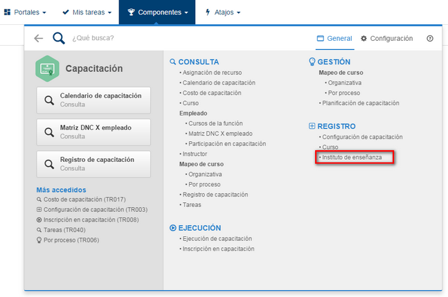Select Registro de capacitación in Consulta list
This screenshot has height=297, width=448.
click(215, 195)
